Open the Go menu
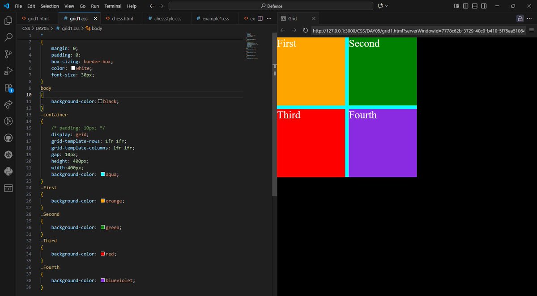Image resolution: width=537 pixels, height=296 pixels. tap(82, 6)
